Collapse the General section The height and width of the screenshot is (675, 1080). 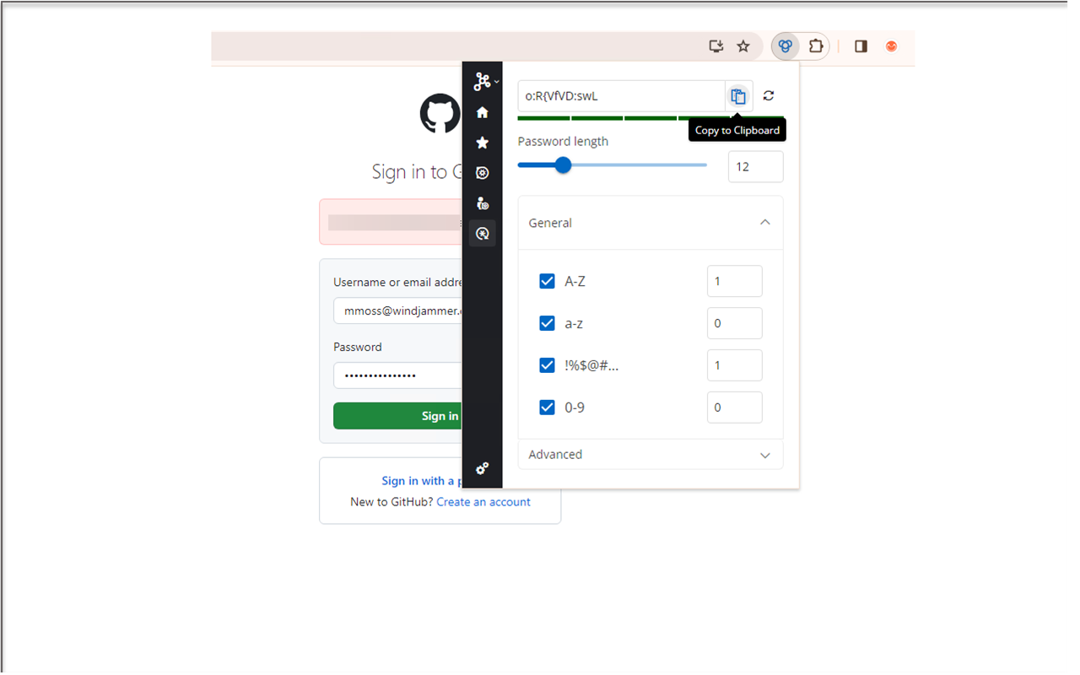point(764,222)
